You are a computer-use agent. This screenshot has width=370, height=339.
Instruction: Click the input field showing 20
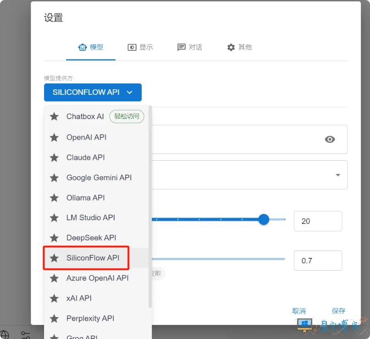318,221
